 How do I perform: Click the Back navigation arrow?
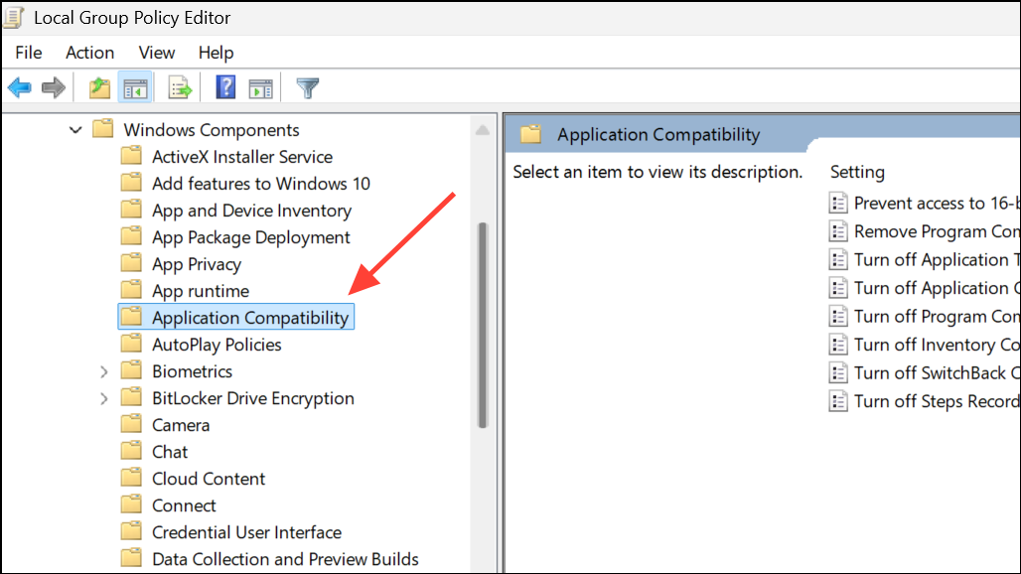point(19,87)
